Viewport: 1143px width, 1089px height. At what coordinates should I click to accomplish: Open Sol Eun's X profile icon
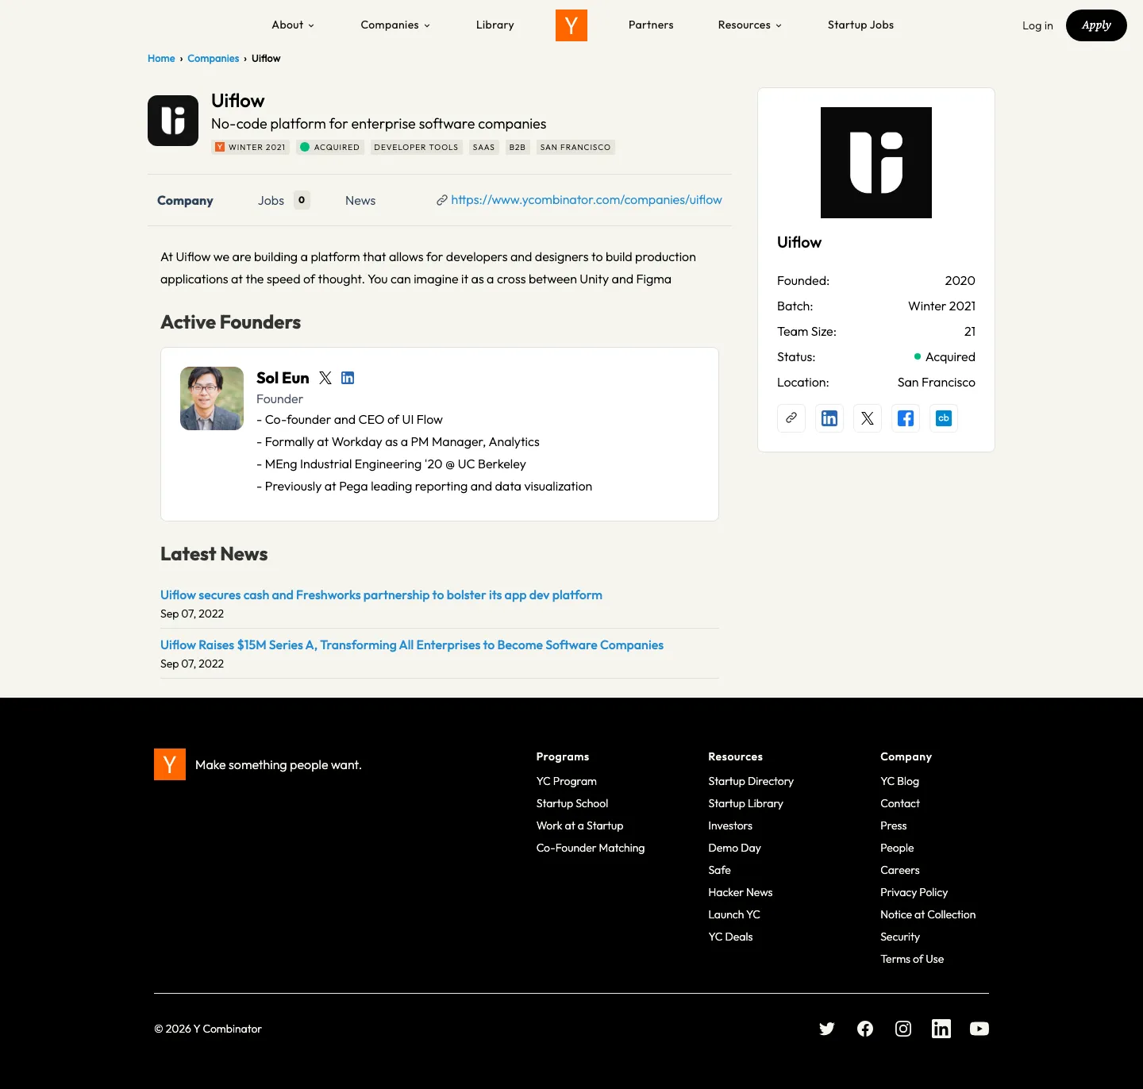pyautogui.click(x=325, y=378)
